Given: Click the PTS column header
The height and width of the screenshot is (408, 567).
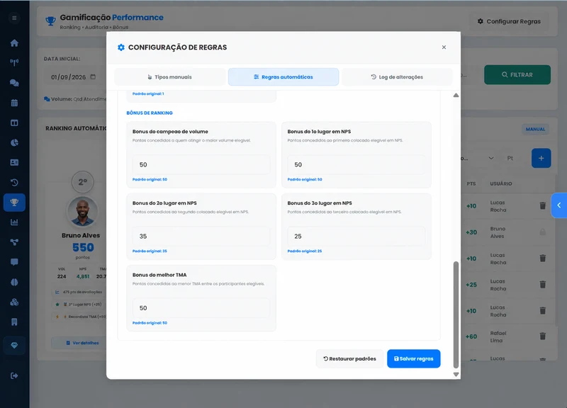Looking at the screenshot, I should click(471, 183).
